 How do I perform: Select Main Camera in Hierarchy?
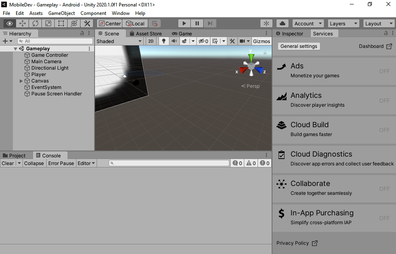click(x=46, y=62)
